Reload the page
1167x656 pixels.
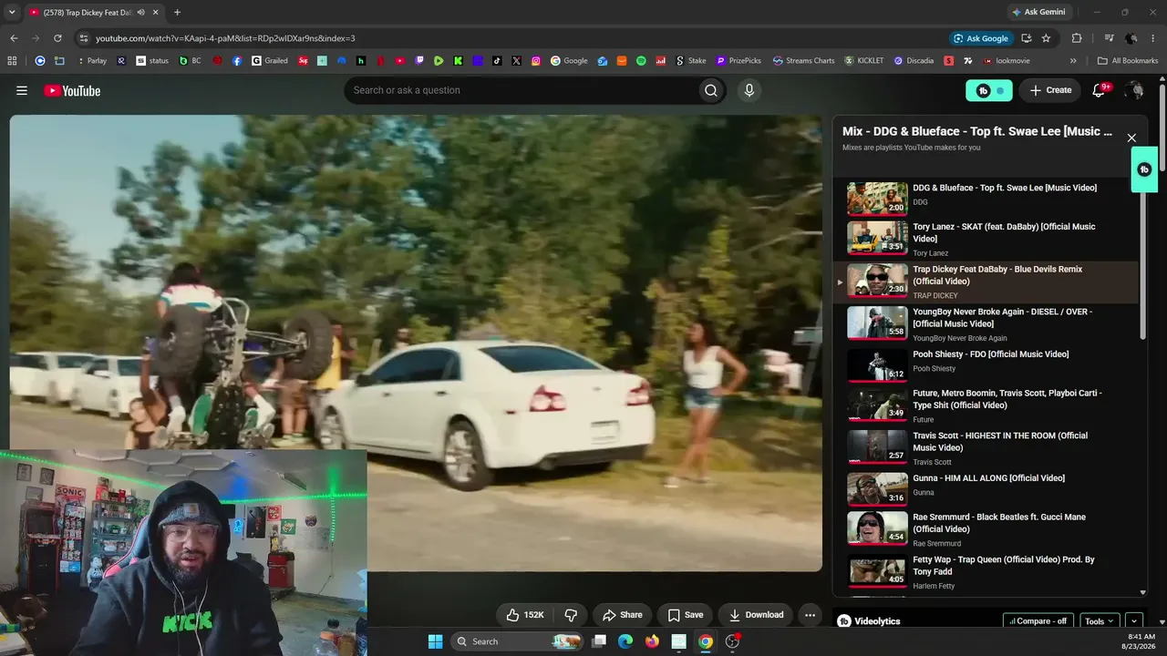pos(57,38)
